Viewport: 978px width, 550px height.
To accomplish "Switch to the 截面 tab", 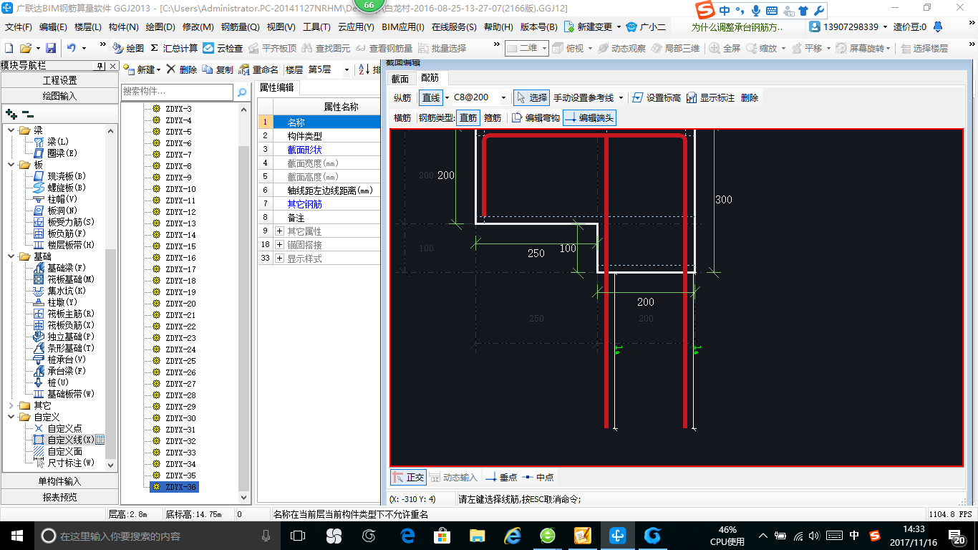I will pyautogui.click(x=400, y=78).
